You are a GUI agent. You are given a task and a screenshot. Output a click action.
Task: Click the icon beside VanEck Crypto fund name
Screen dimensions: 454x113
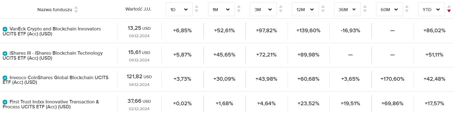click(x=5, y=29)
